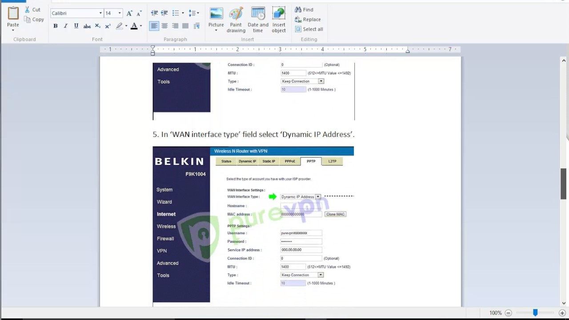Screen dimensions: 569x320
Task: Click 'Static IP' tab in Belkin screenshot
Action: coord(268,161)
